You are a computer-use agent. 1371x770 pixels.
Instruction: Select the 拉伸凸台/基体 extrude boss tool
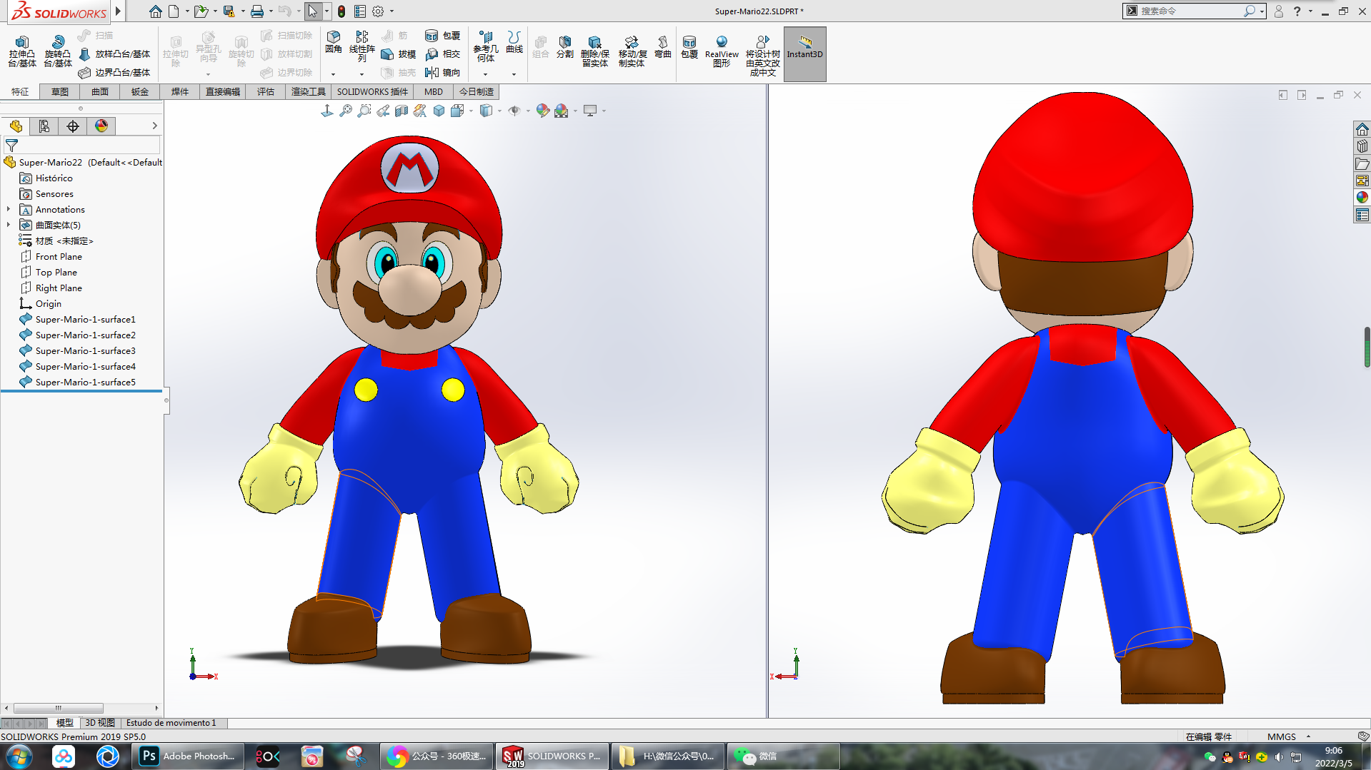pos(22,51)
